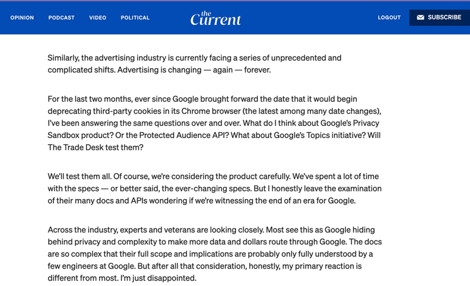Navigate to the VIDEO section
Image resolution: width=470 pixels, height=286 pixels.
point(98,17)
